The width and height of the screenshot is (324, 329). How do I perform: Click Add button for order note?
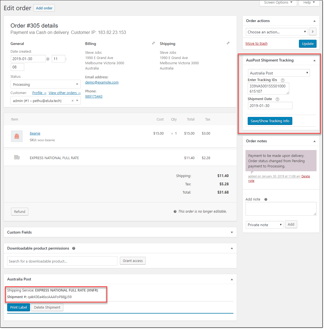coord(291,224)
